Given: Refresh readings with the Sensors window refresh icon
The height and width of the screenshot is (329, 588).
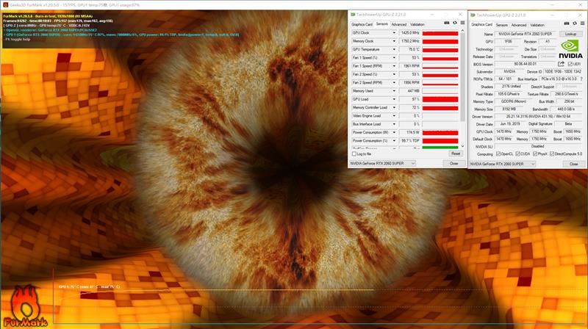Looking at the screenshot, I should pos(454,23).
